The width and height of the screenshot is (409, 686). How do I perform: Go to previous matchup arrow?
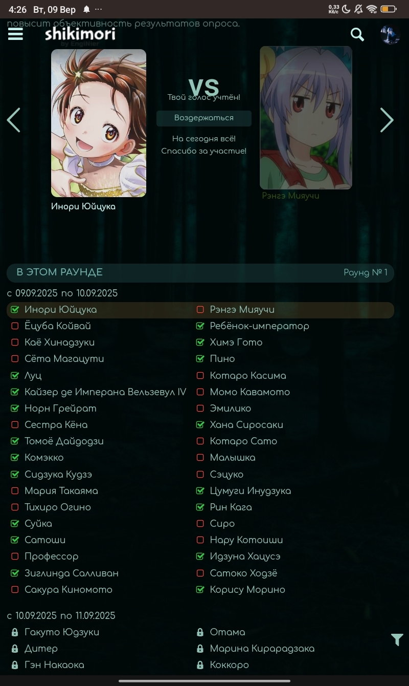pos(13,120)
